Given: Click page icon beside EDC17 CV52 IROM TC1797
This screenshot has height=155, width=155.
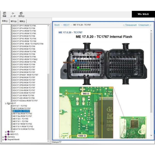Looking at the screenshot, I should pos(12,88).
